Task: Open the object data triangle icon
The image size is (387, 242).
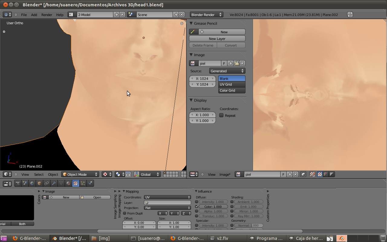Action: tap(61, 183)
